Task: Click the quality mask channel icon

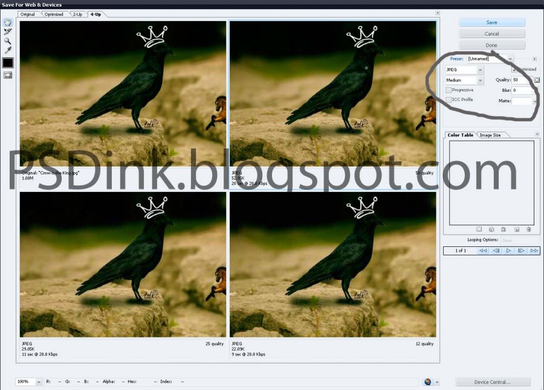Action: [537, 80]
